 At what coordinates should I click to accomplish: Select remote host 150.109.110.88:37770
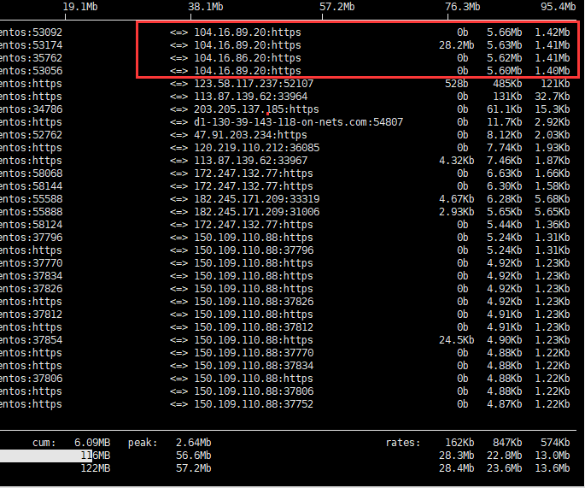coord(254,353)
